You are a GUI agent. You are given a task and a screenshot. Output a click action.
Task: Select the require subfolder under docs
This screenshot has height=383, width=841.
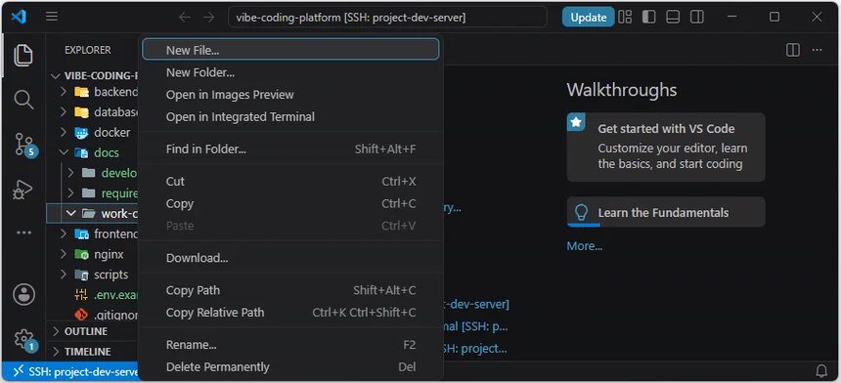(x=92, y=192)
